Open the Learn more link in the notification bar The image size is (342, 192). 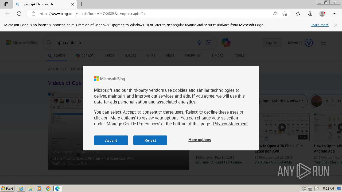point(320,25)
